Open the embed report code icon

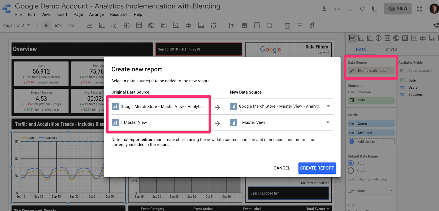[337, 9]
